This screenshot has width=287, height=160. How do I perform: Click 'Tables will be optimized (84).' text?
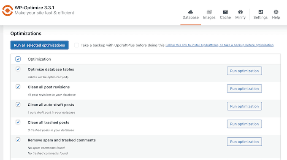click(48, 77)
